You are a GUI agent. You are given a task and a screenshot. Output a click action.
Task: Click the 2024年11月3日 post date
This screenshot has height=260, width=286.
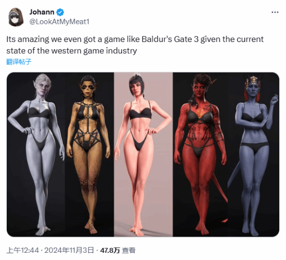[x=69, y=250]
